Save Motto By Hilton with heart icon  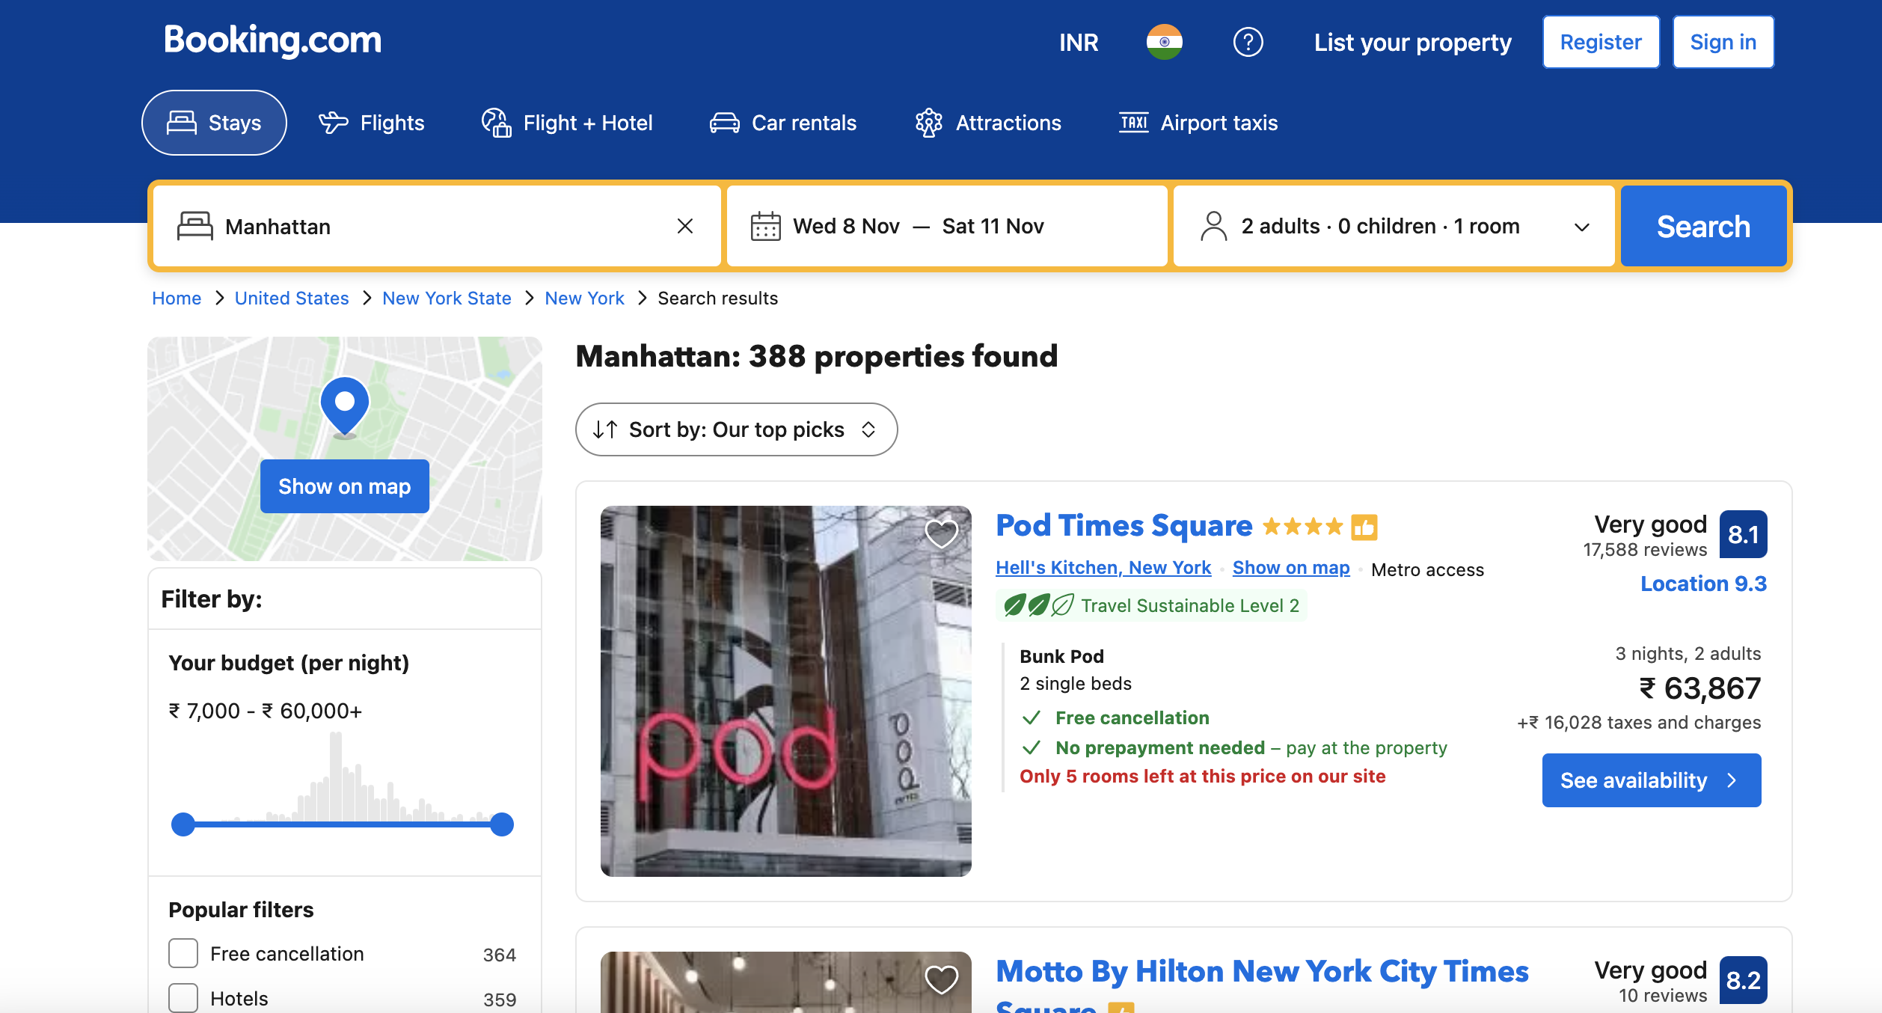pyautogui.click(x=941, y=979)
